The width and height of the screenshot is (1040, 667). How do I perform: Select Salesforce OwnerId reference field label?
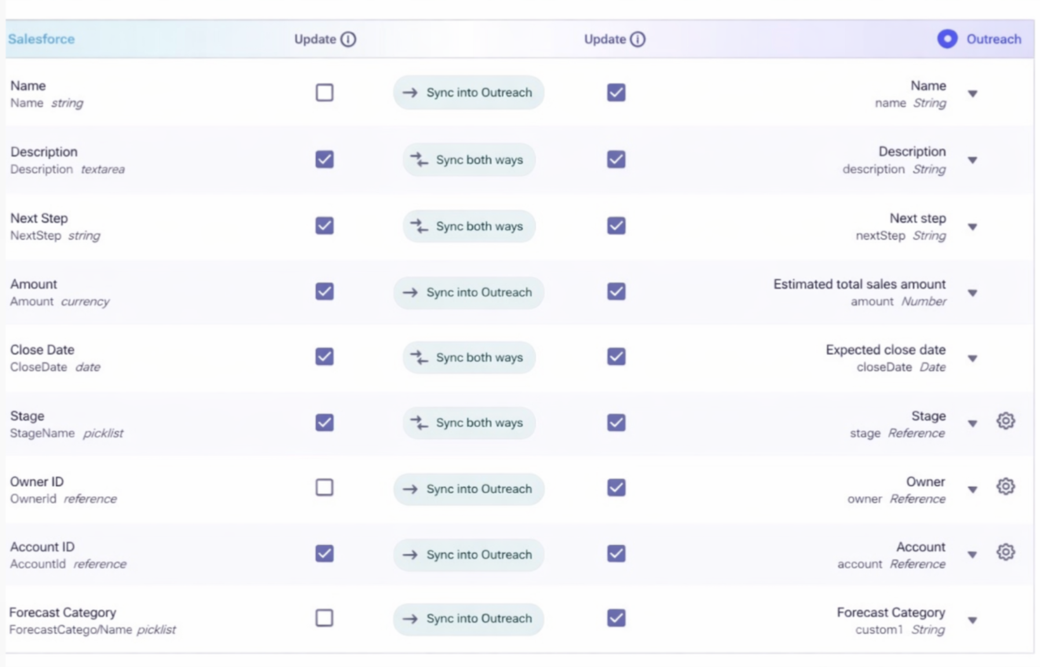pyautogui.click(x=63, y=490)
